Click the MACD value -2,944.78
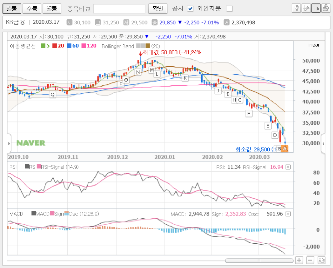Viewport: 333px width, 268px height. (198, 214)
